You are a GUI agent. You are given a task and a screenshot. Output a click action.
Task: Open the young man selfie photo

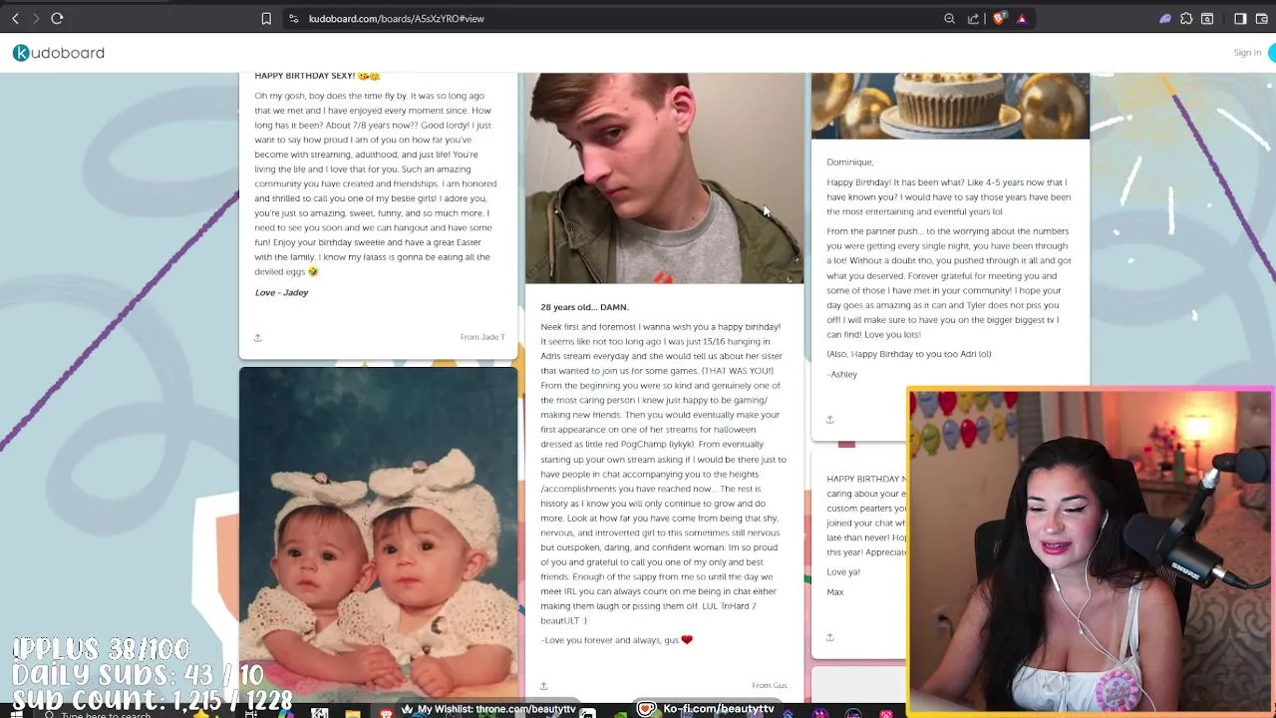pos(664,178)
